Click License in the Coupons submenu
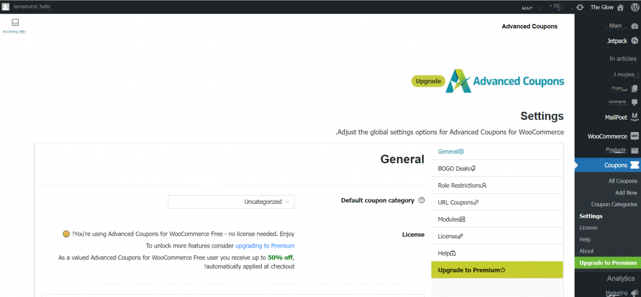Image resolution: width=641 pixels, height=297 pixels. (588, 228)
